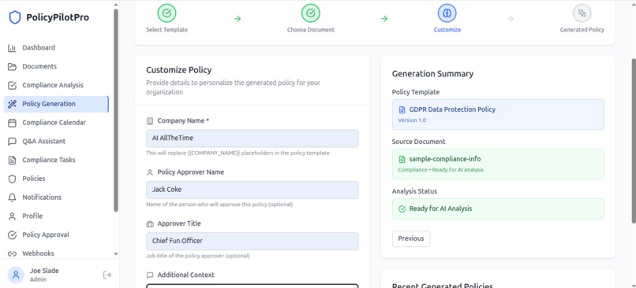Click the Select Template step label
The image size is (636, 288).
(166, 30)
